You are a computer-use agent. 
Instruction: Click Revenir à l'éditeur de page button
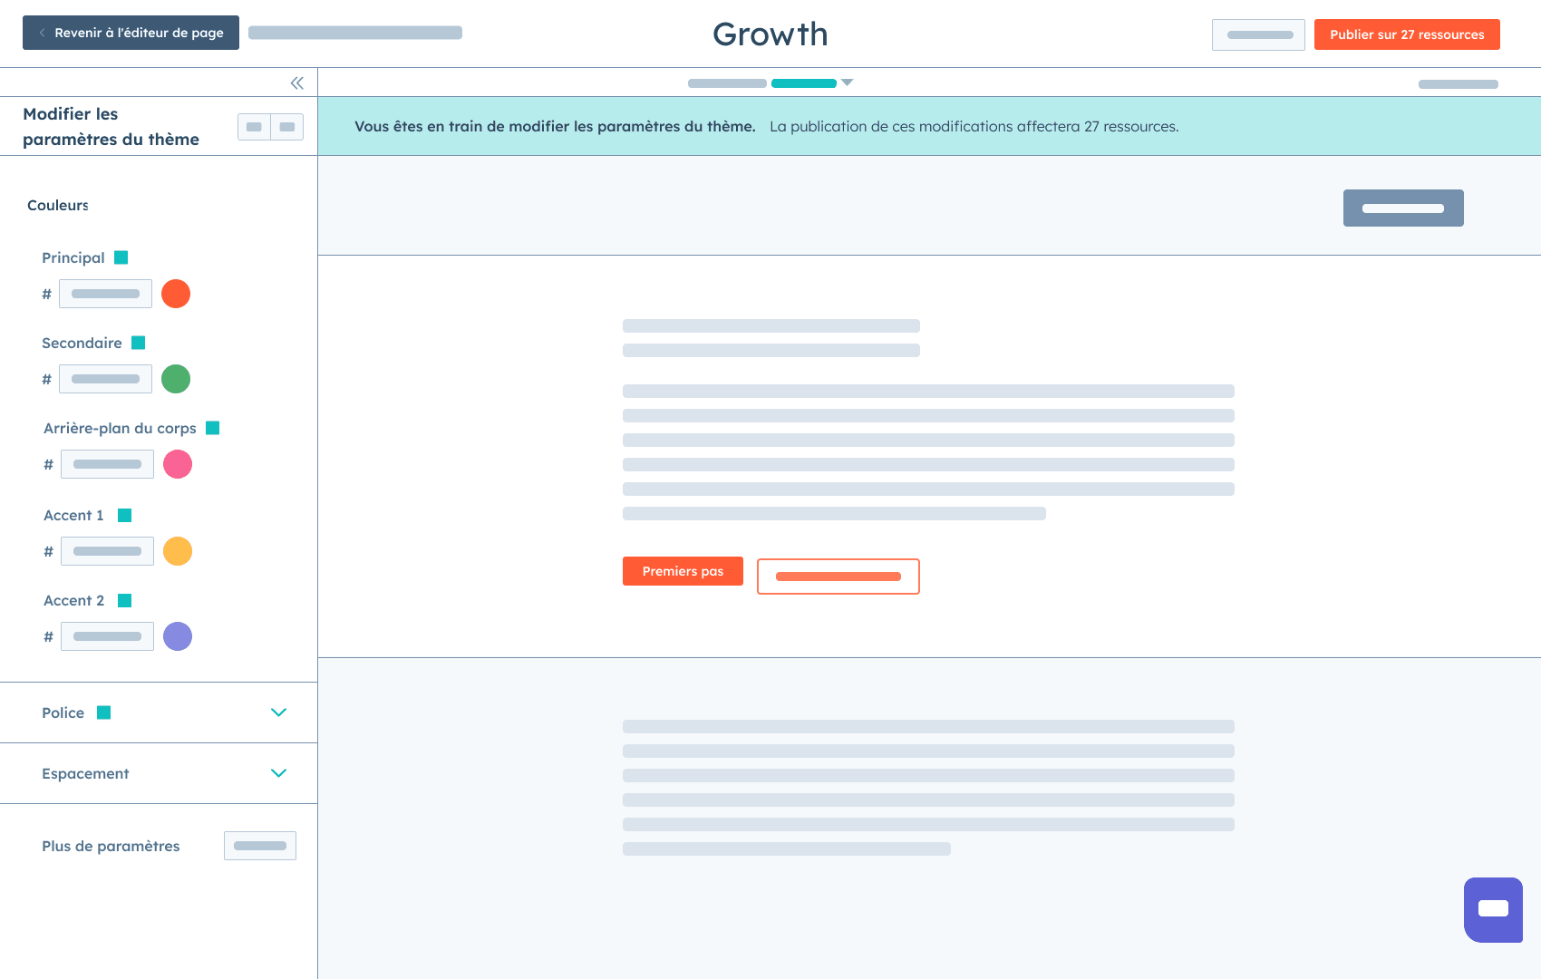tap(131, 33)
